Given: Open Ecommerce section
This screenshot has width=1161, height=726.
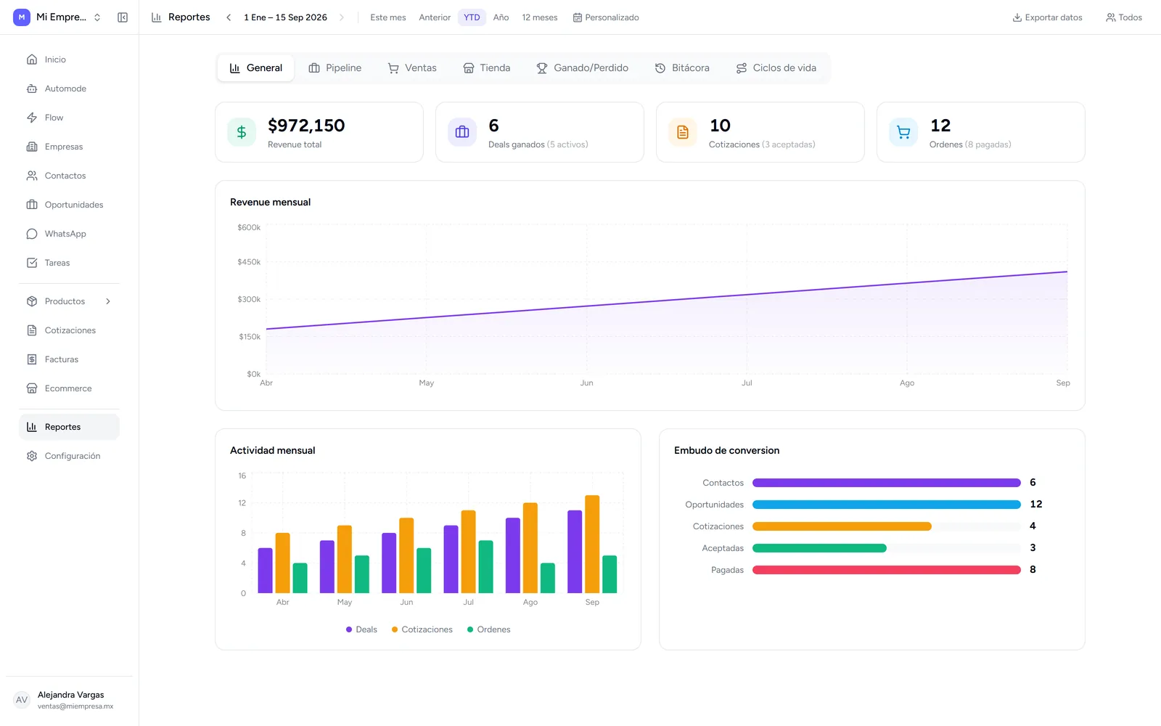Looking at the screenshot, I should pos(69,388).
